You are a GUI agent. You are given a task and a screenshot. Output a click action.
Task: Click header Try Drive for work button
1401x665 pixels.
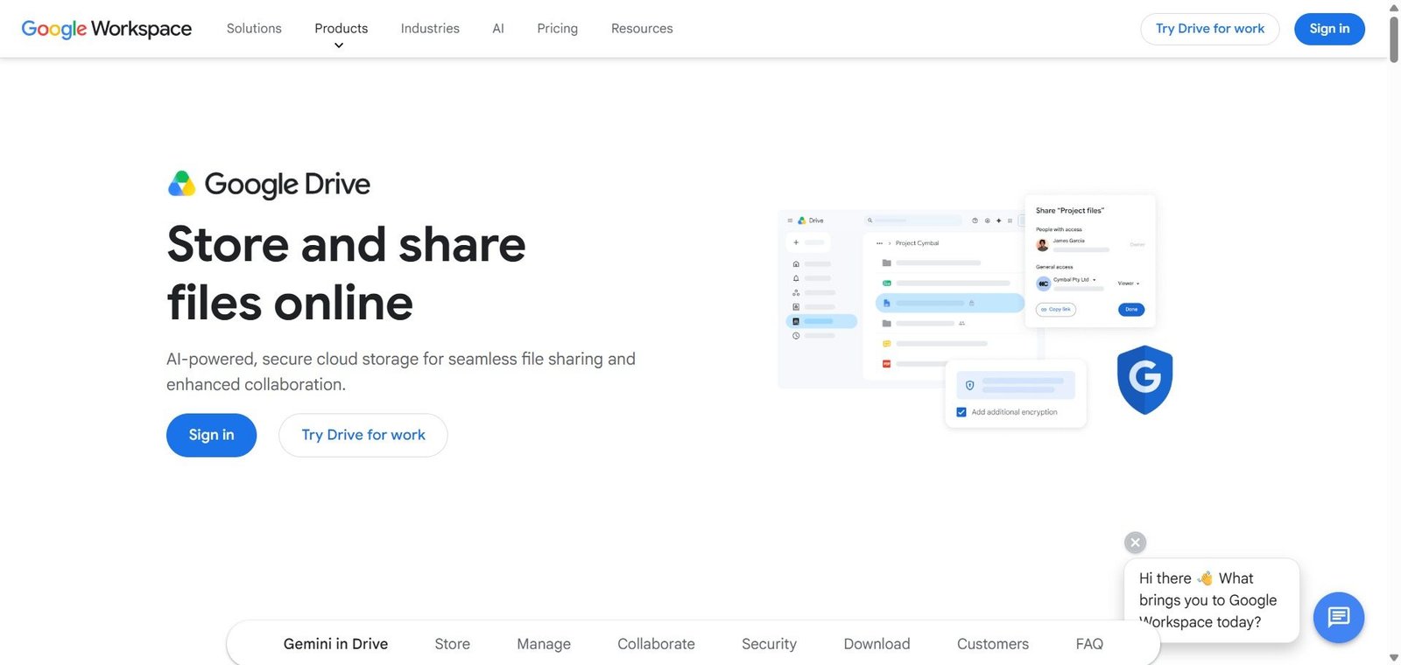click(1210, 29)
